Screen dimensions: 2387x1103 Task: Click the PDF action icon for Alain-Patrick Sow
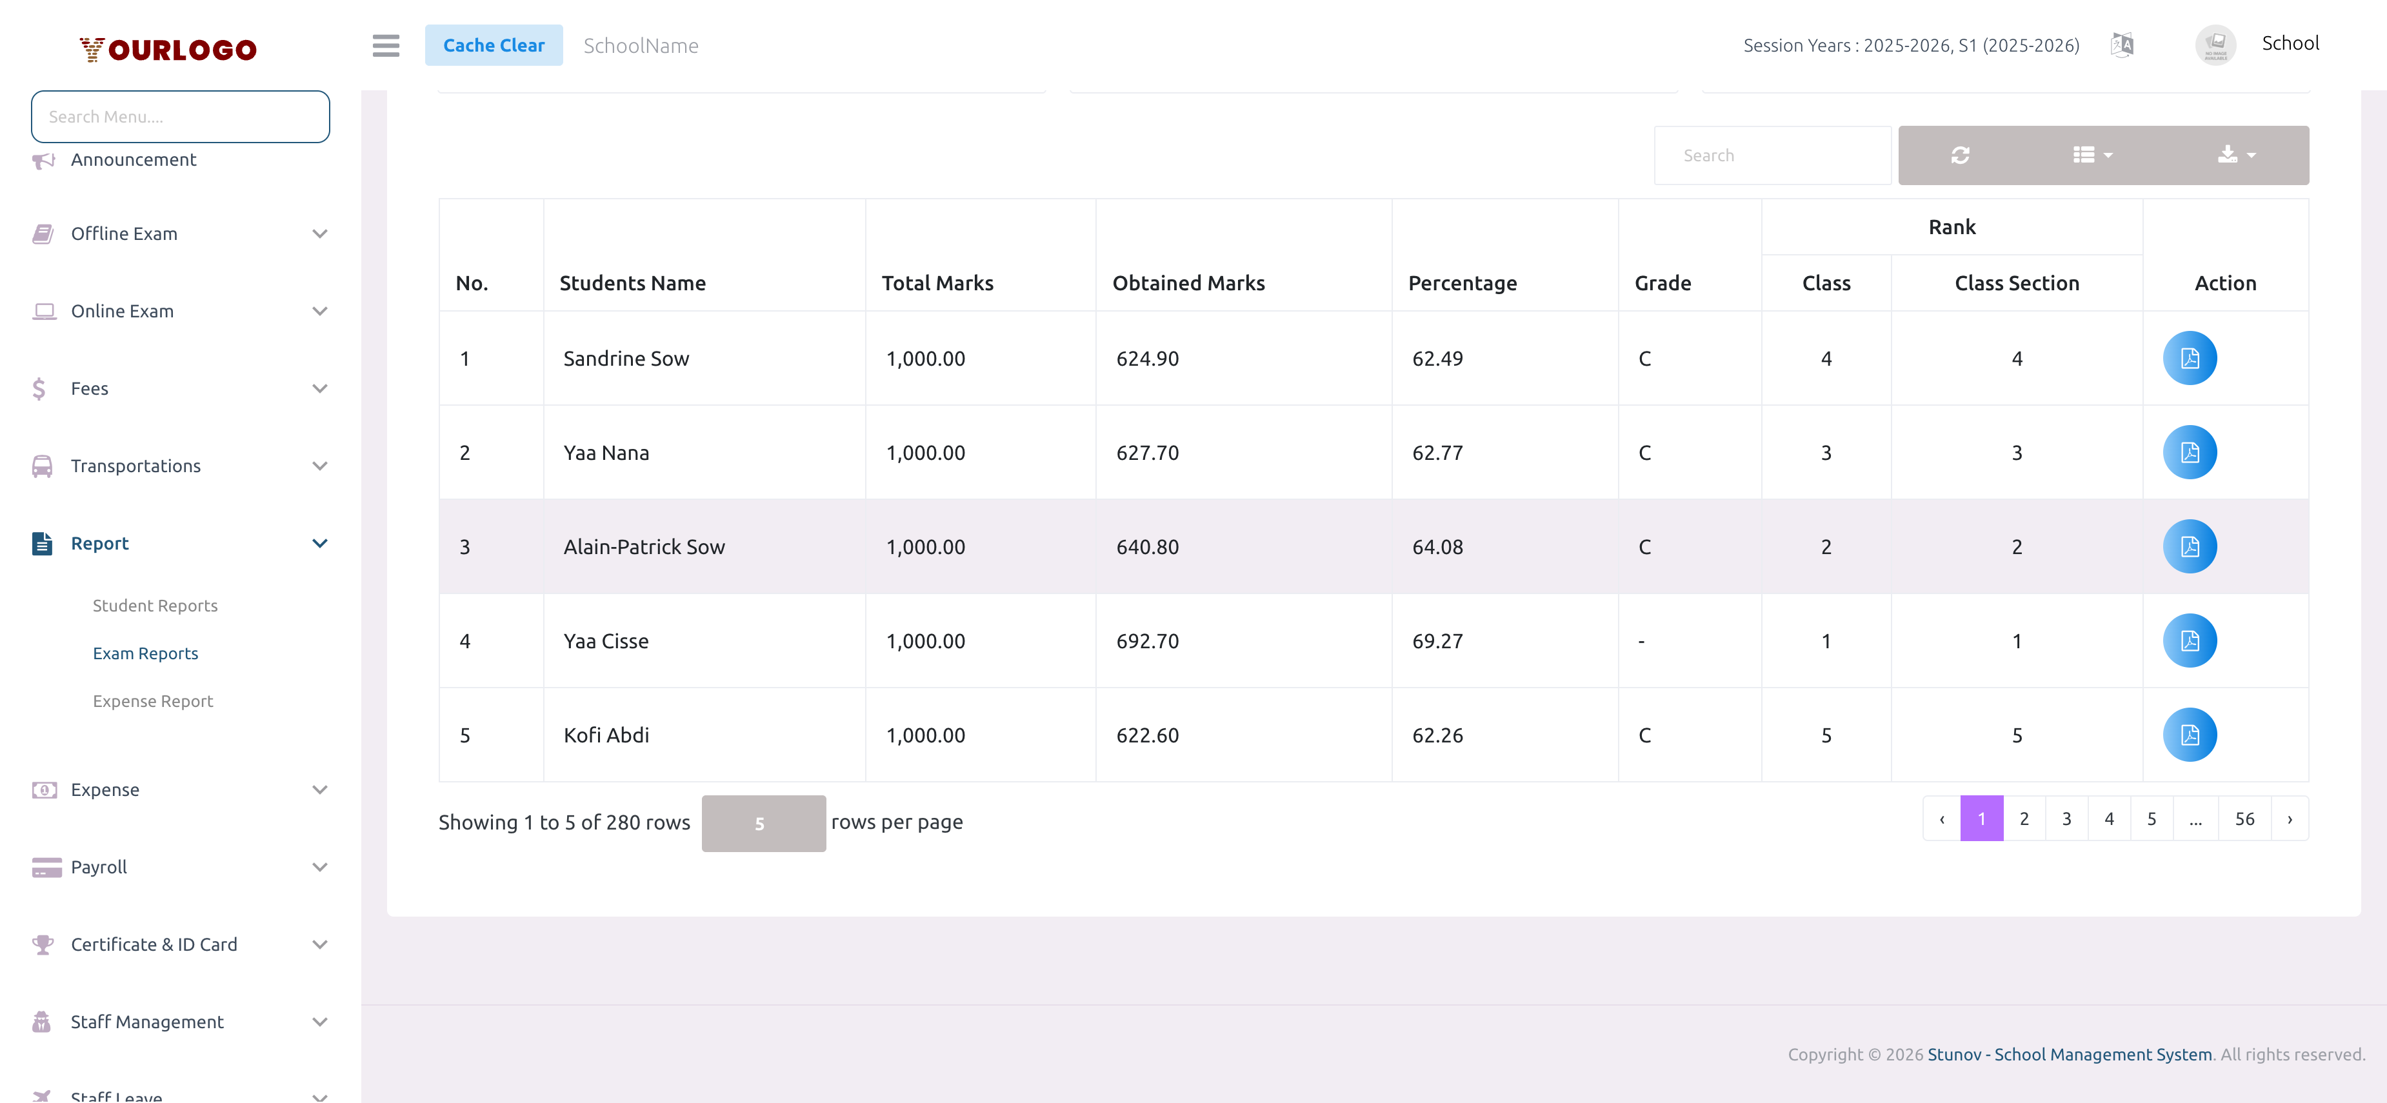click(2189, 546)
